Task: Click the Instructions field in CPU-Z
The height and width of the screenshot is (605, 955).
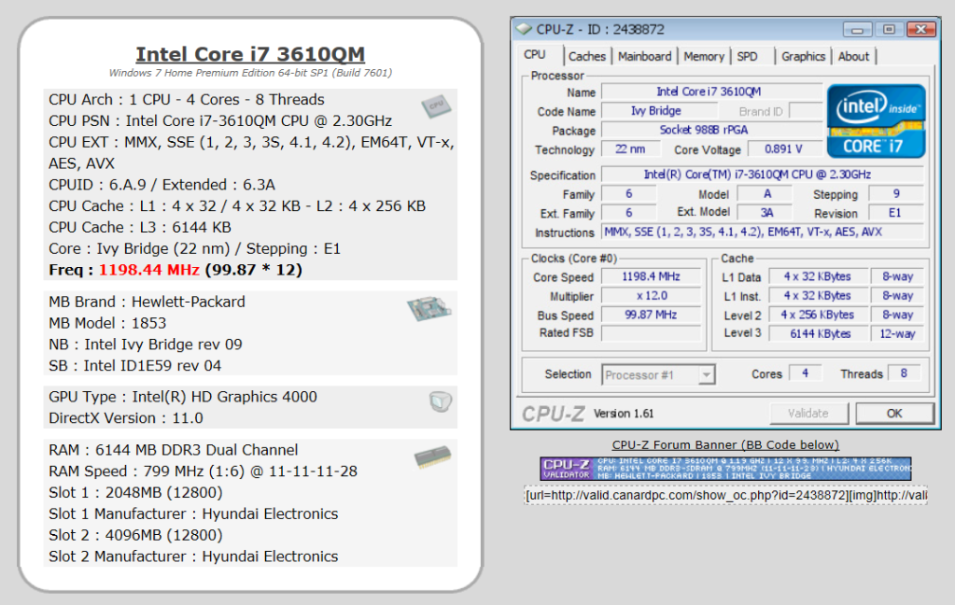Action: (762, 232)
